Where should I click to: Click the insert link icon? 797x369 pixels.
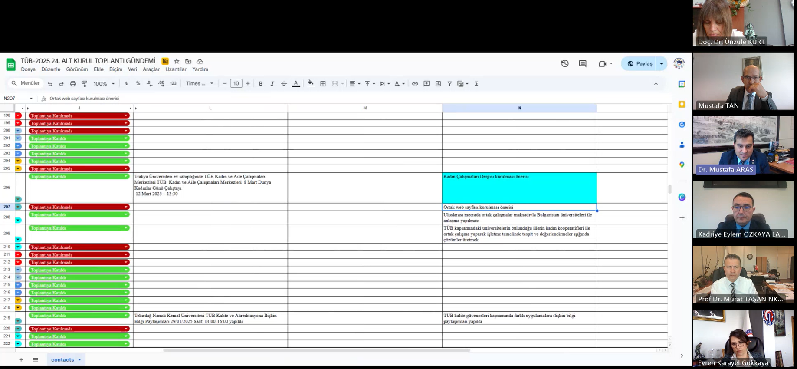(415, 84)
